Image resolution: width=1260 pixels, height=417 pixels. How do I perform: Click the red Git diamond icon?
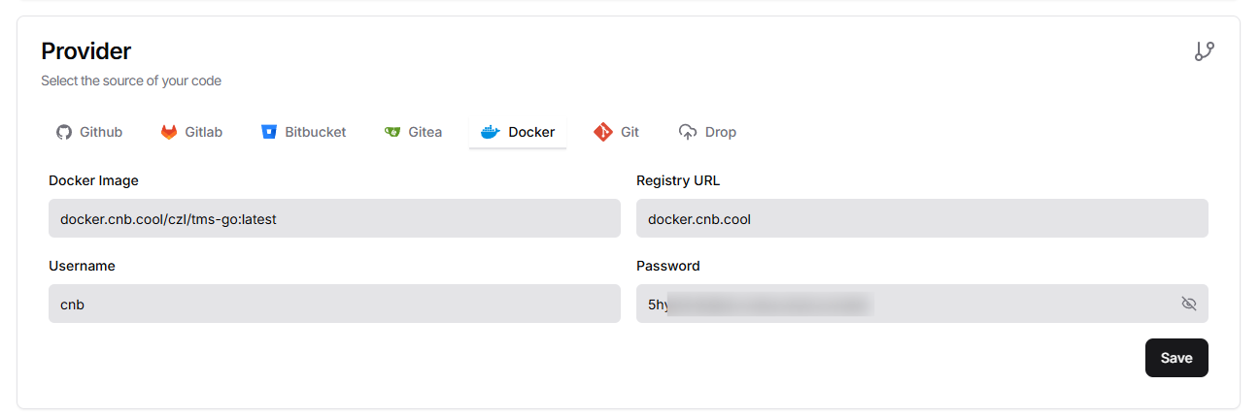(603, 132)
